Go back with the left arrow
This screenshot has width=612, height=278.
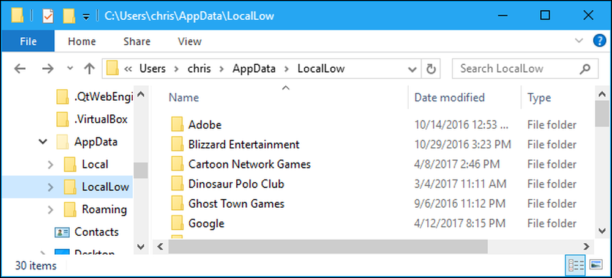[x=20, y=69]
